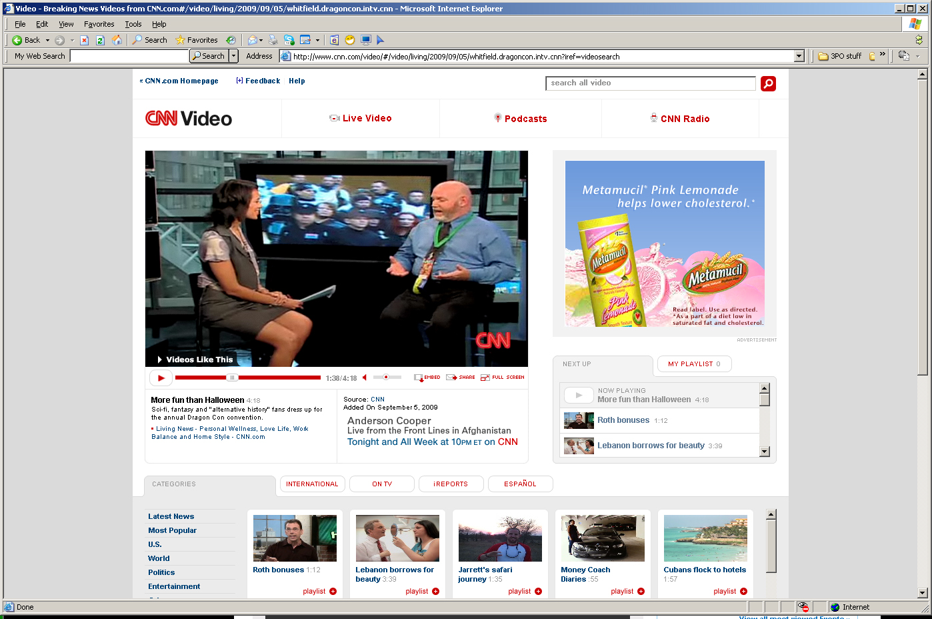Open the Edit icon dropdown arrow
This screenshot has height=619, width=932.
click(x=317, y=40)
